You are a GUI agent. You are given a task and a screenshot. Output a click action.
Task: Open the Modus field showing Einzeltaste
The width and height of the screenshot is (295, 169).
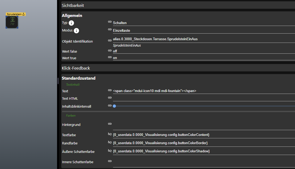click(x=202, y=30)
